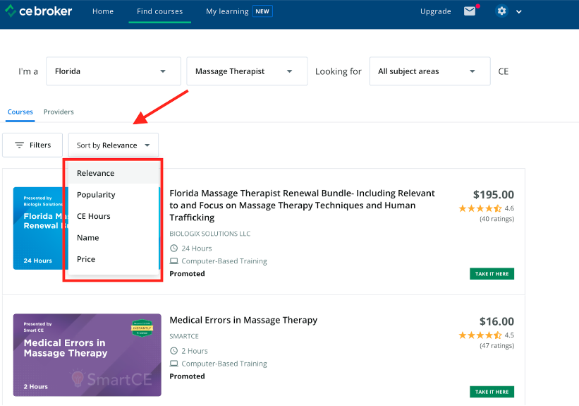Choose CE Hours sort option
Image resolution: width=579 pixels, height=406 pixels.
point(114,216)
